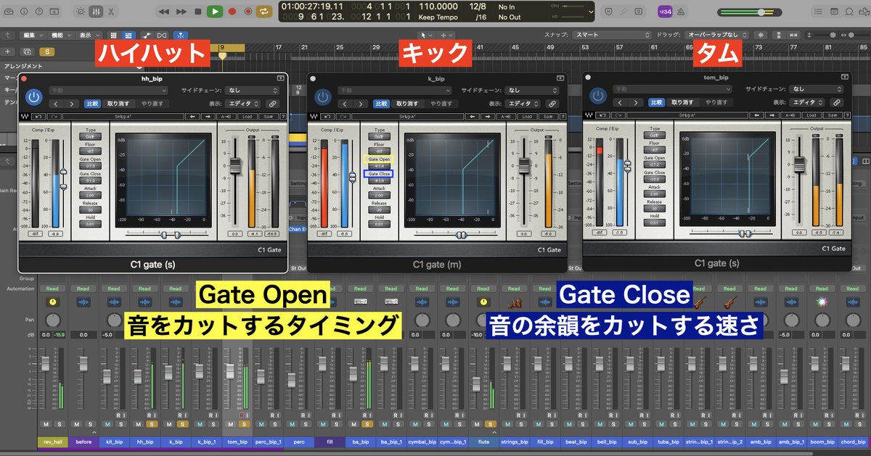This screenshot has height=456, width=871.
Task: Click the scissors icon in the control bar
Action: coord(110,11)
